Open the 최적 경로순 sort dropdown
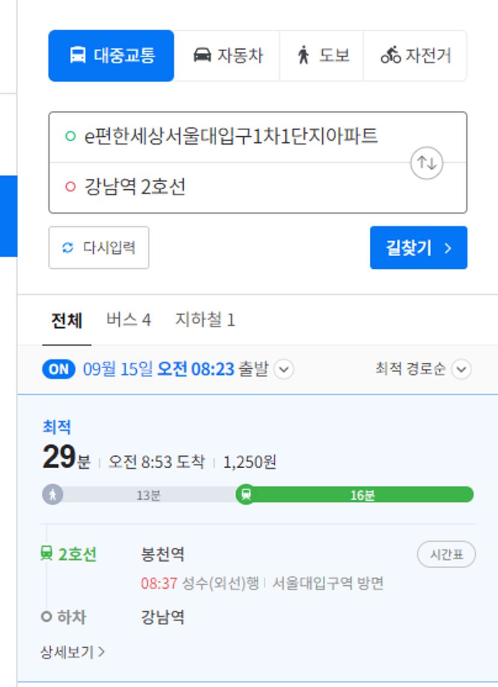Image resolution: width=498 pixels, height=687 pixels. click(461, 369)
